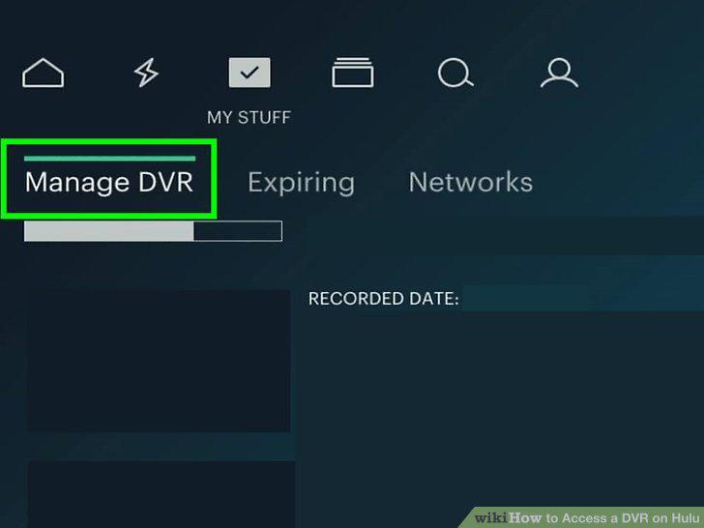Click the MY STUFF label

[x=249, y=118]
